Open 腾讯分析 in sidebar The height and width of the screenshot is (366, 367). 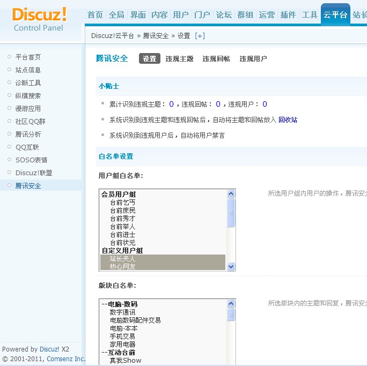tap(28, 134)
